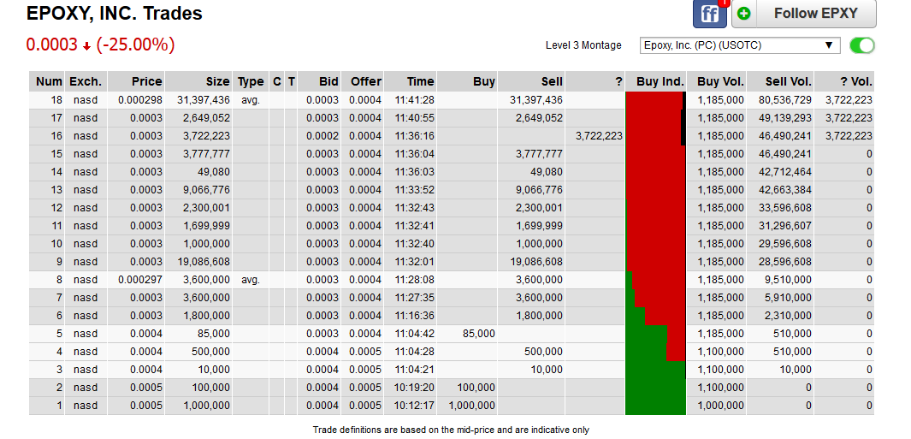Toggle the green switch beside the market dropdown
Screen dimensions: 911x439
862,45
